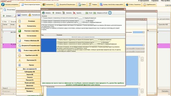Click the Согласование person icon in sidebar

[20, 36]
